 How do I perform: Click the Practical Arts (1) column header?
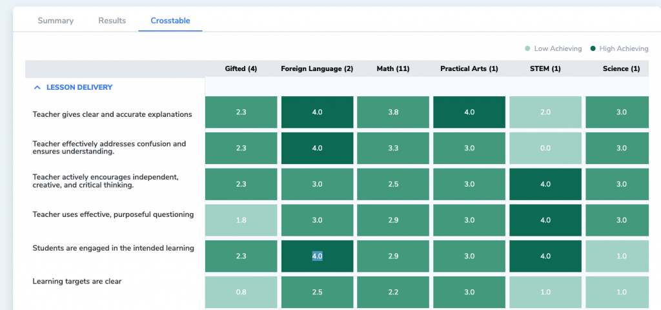click(x=469, y=68)
